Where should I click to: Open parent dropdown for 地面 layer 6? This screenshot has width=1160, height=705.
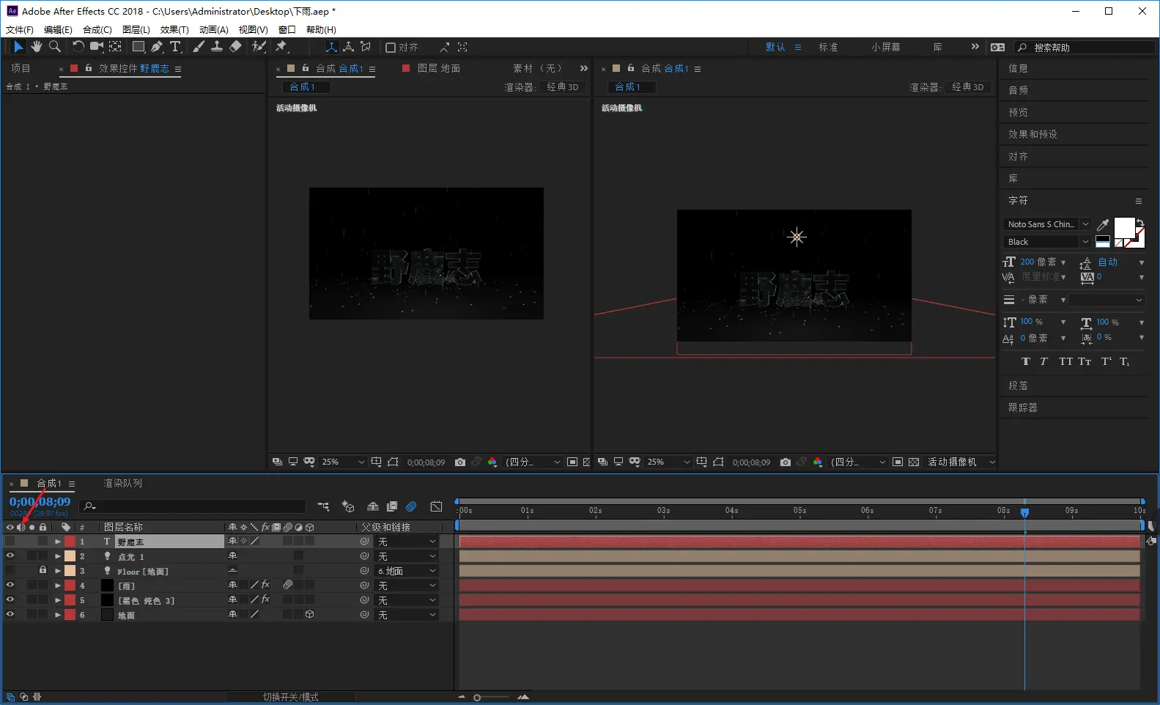[x=407, y=615]
